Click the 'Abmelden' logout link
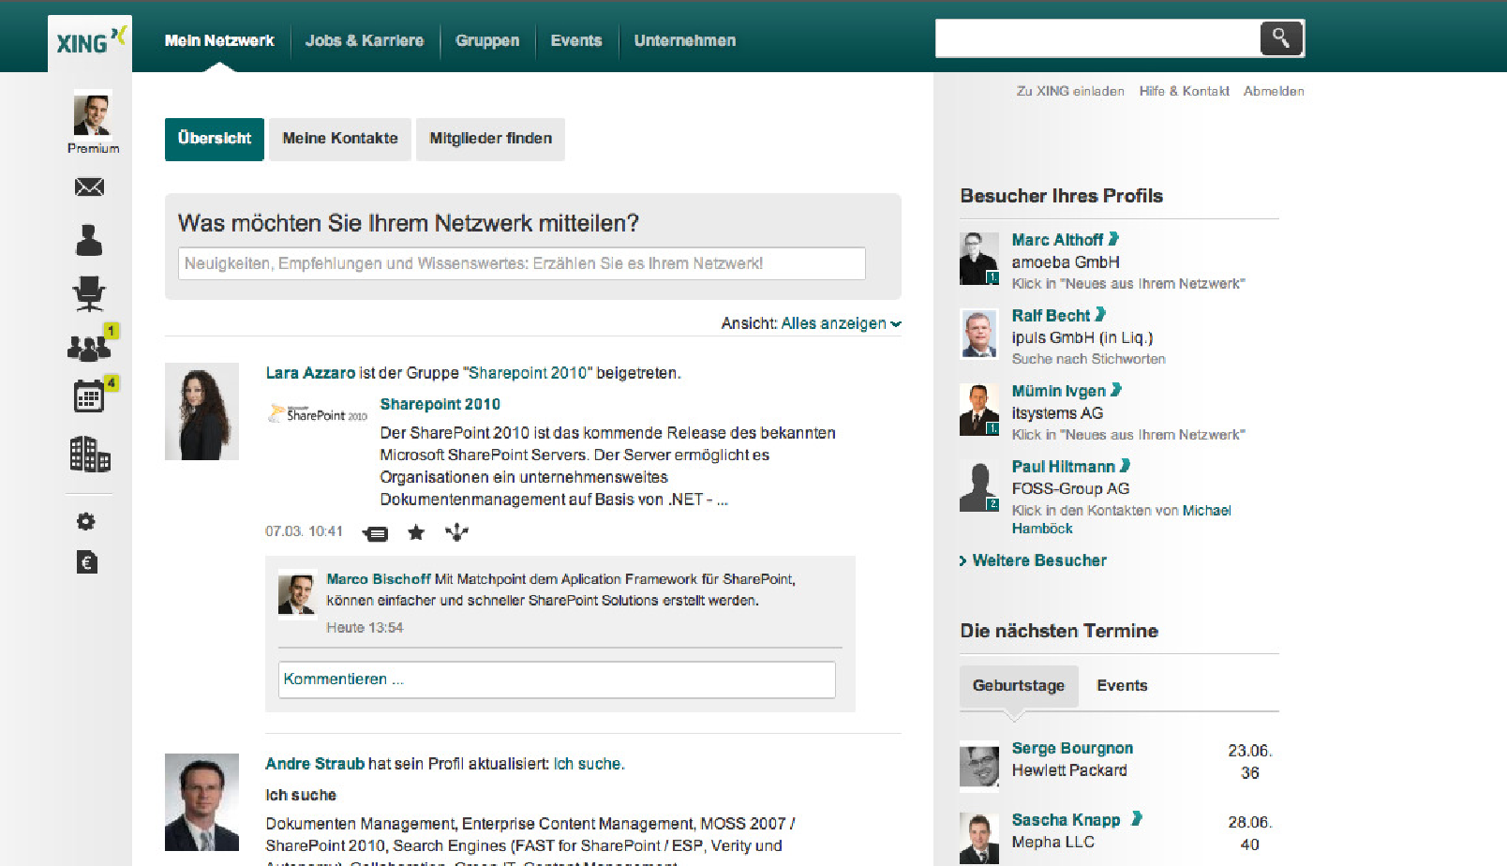This screenshot has width=1507, height=866. [1273, 91]
